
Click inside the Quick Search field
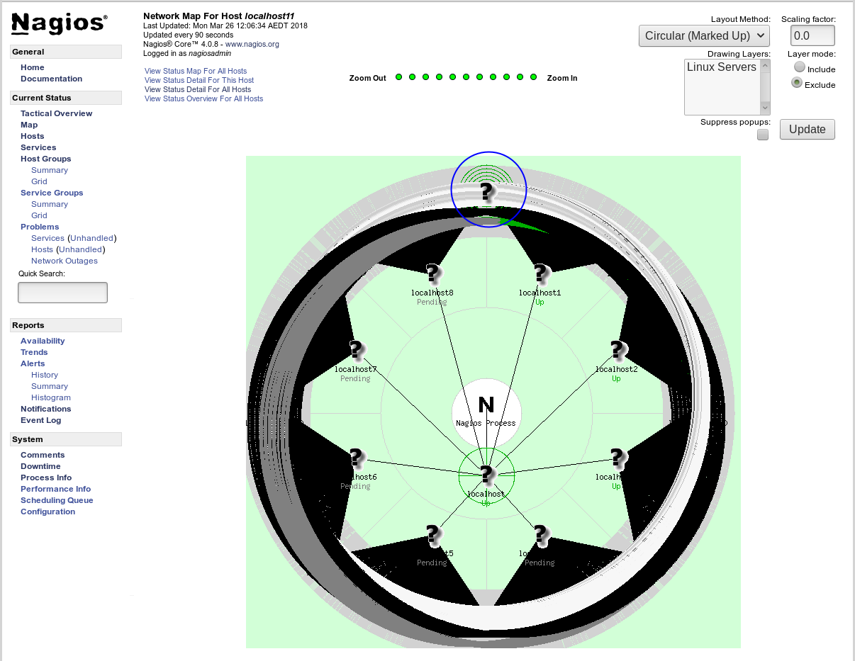point(62,292)
